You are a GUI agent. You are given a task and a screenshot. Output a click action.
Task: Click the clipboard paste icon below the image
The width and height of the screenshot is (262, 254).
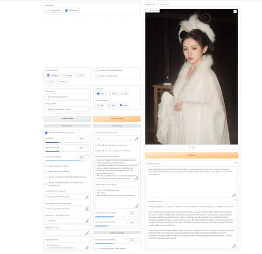pyautogui.click(x=193, y=147)
